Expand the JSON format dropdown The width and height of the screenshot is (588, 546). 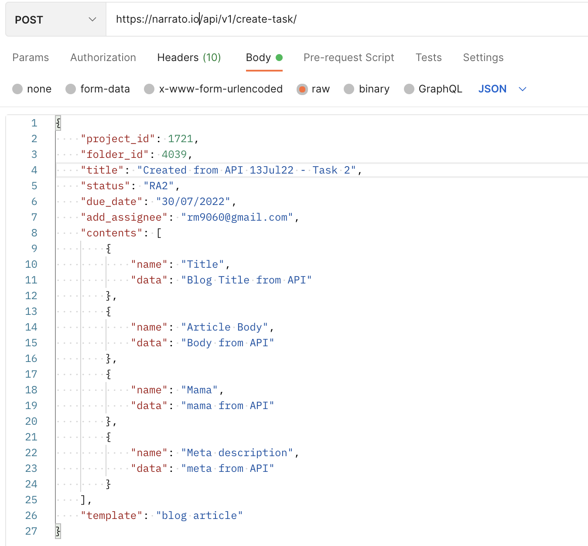click(503, 89)
